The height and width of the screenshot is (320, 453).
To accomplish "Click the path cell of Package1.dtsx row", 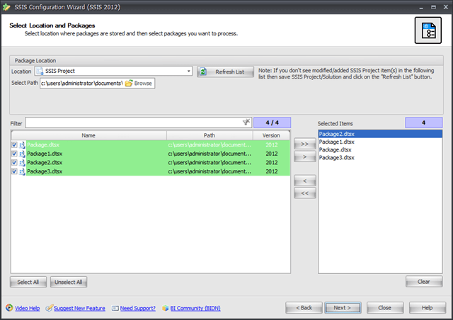I will [x=210, y=154].
